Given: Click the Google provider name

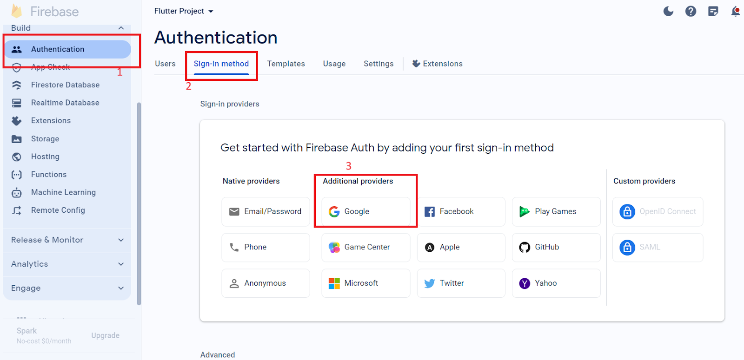Looking at the screenshot, I should (x=357, y=212).
